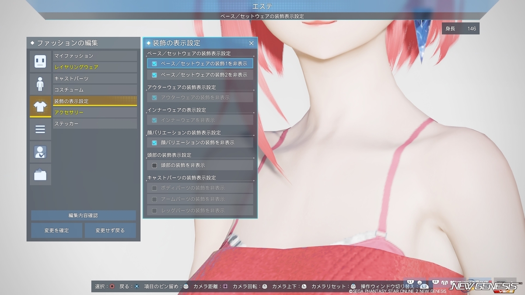
Task: Click the ファッションの編集 panel title
Action: click(x=67, y=43)
